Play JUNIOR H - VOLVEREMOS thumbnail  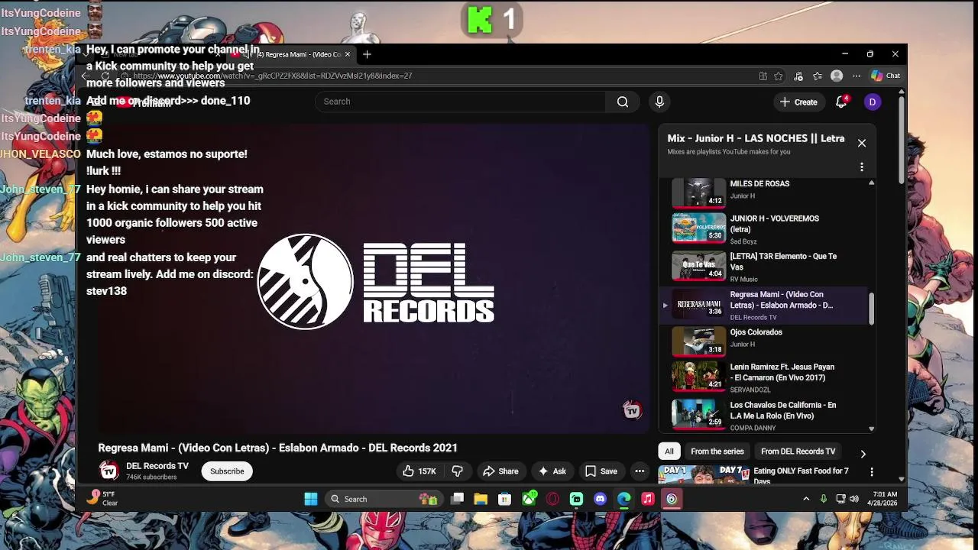click(698, 227)
